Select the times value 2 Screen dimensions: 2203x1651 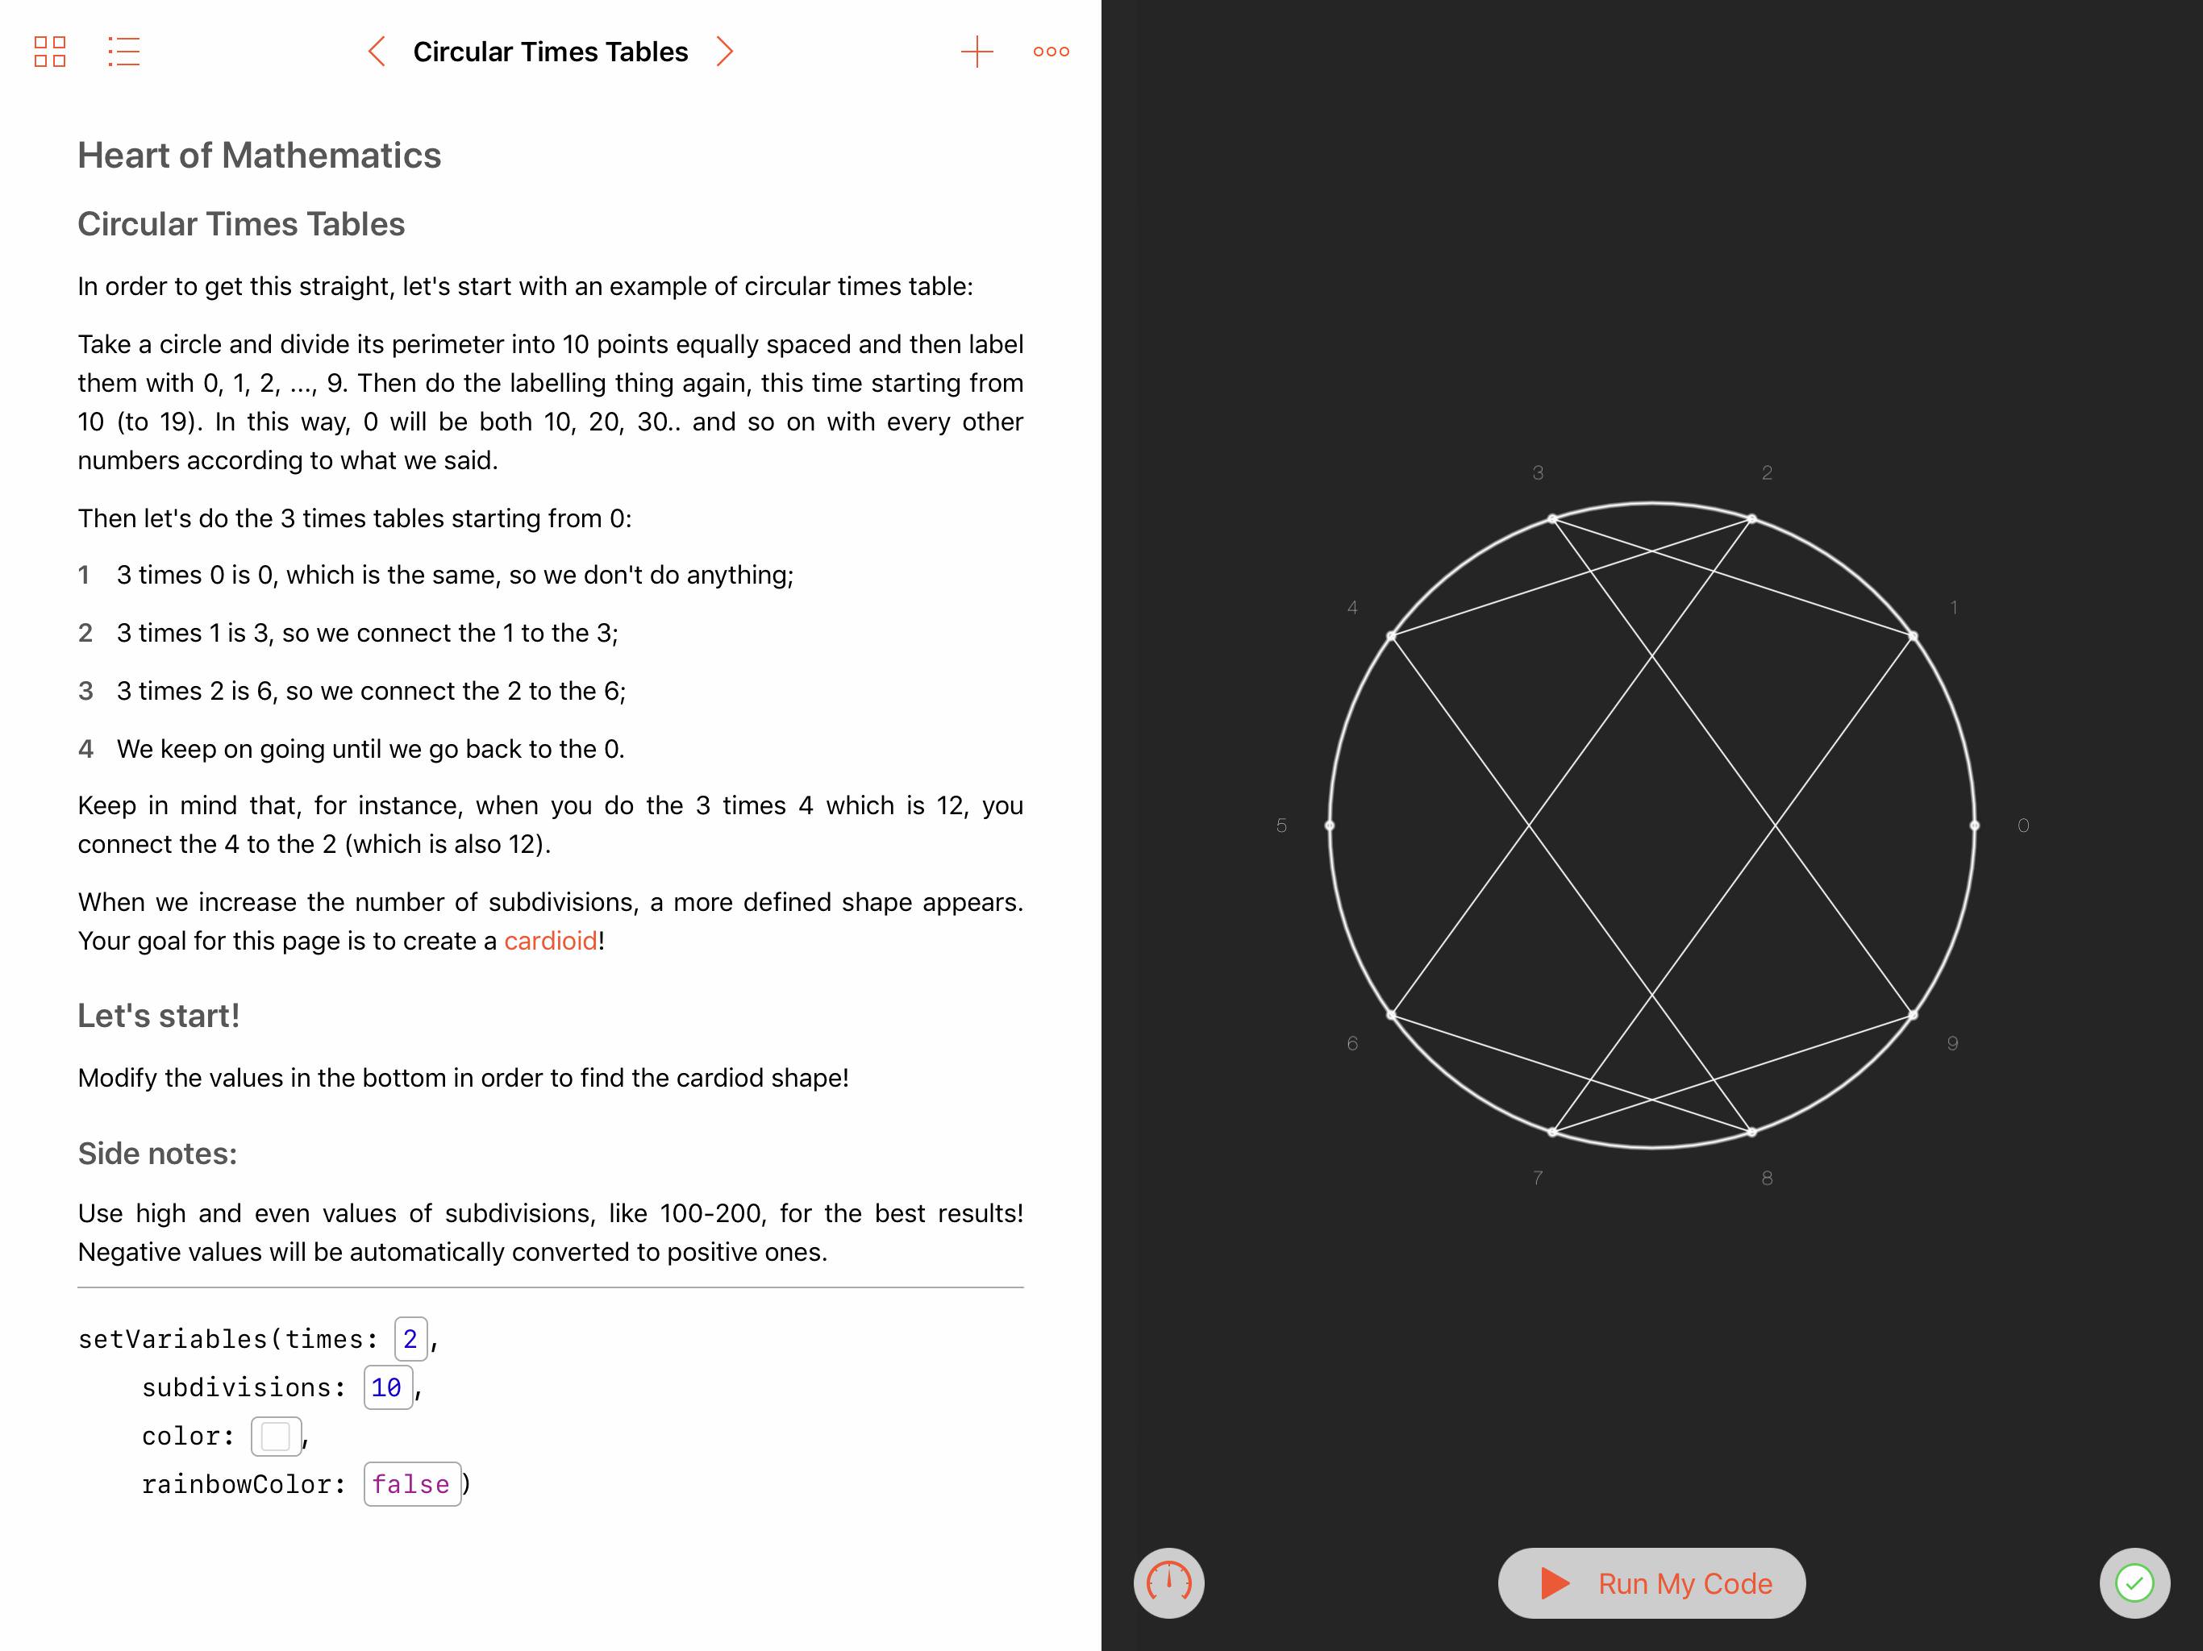[410, 1338]
